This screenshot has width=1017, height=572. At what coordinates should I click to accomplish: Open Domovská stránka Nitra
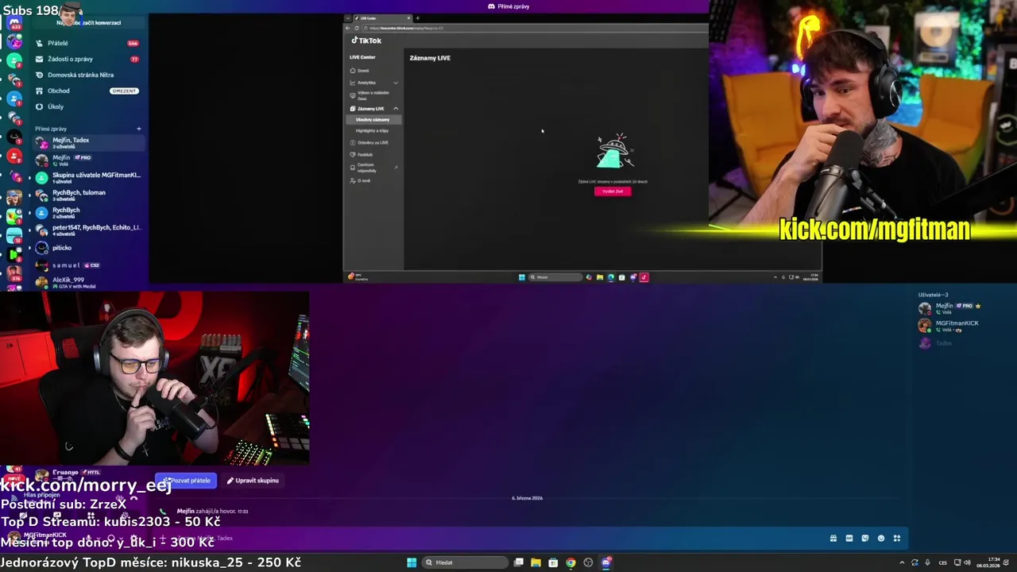pos(87,75)
